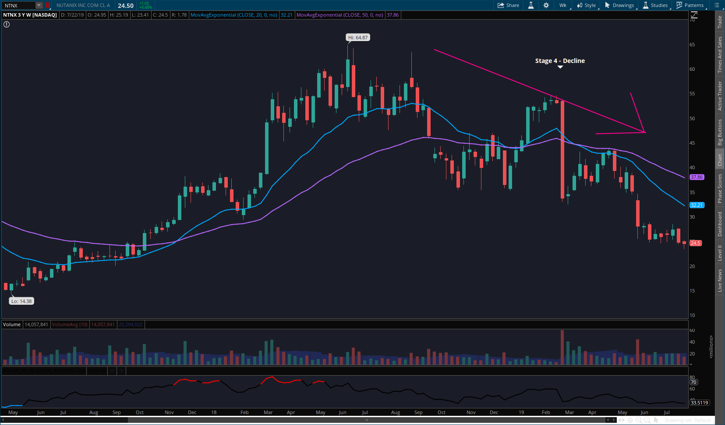Click the price axis scale icon
The height and width of the screenshot is (425, 725).
(693, 16)
